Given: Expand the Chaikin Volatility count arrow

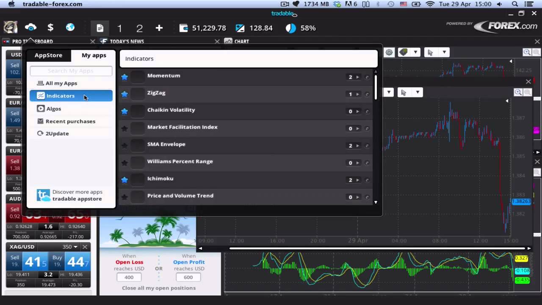Looking at the screenshot, I should coord(358,111).
